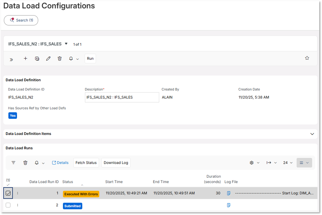The height and width of the screenshot is (215, 322).
Task: Select the Edit pencil icon in the toolbar
Action: click(x=48, y=58)
